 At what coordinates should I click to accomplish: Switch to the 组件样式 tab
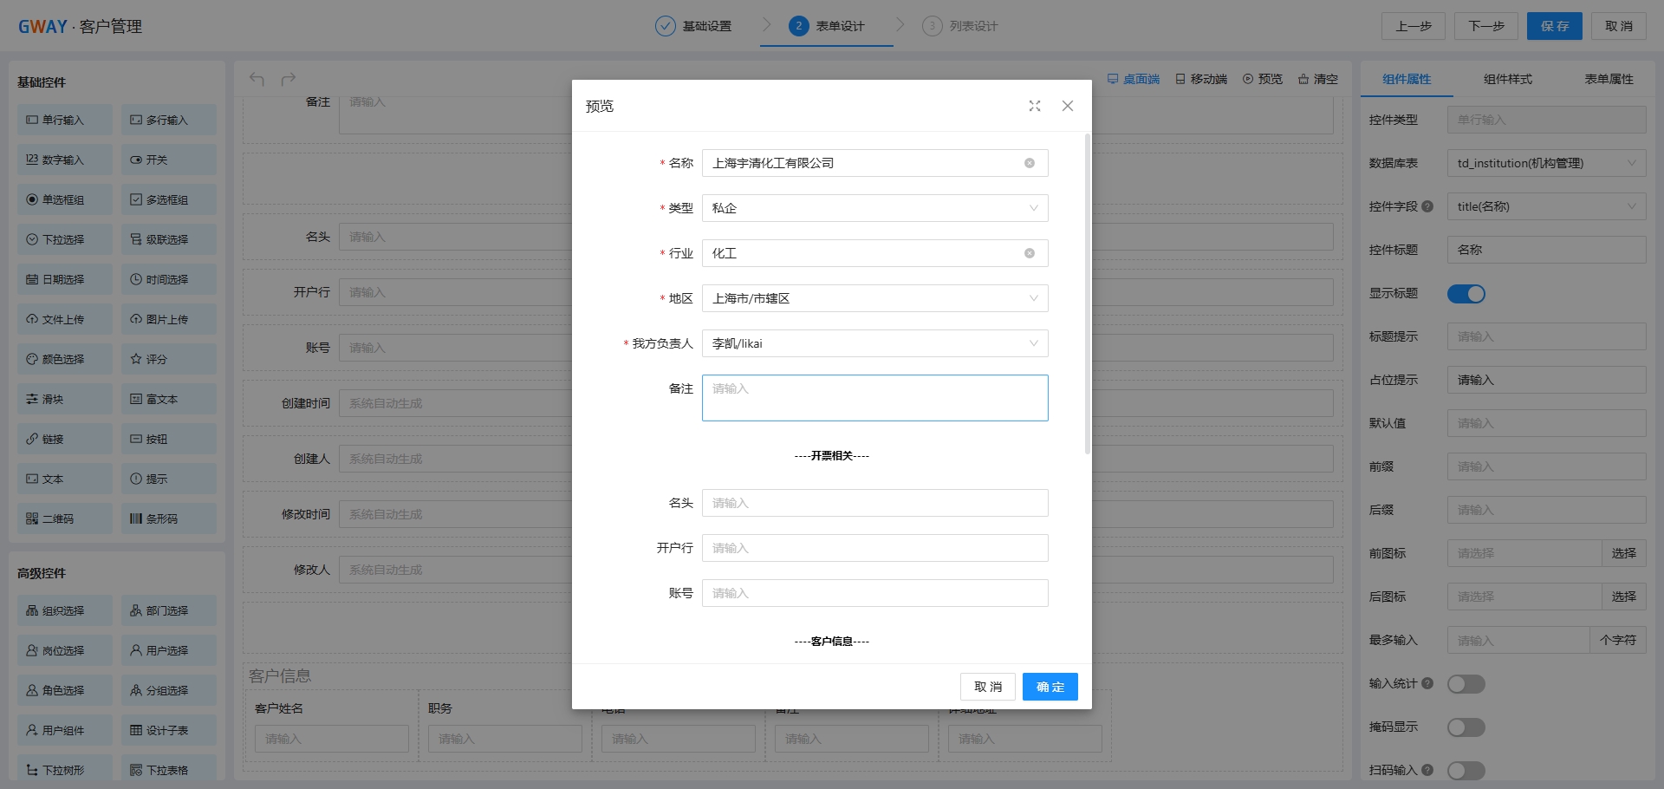pyautogui.click(x=1507, y=79)
